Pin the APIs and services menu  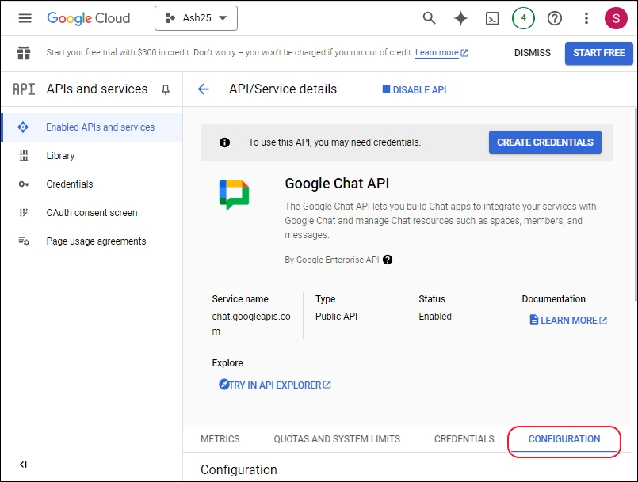click(x=166, y=89)
